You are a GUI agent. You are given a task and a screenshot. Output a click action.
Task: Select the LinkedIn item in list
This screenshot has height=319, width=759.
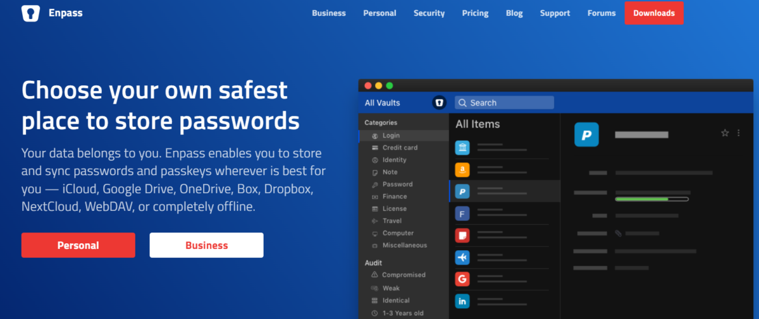pyautogui.click(x=504, y=301)
